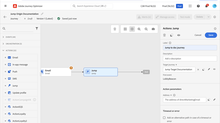This screenshot has width=220, height=123.
Task: Enable alternative path on timeout or error
Action: (164, 118)
